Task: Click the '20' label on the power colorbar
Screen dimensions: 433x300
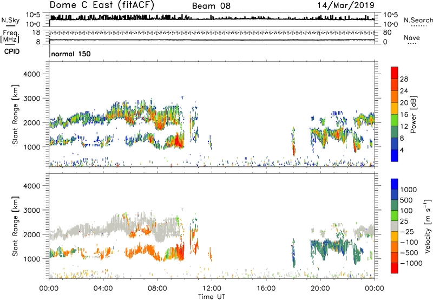Action: click(x=404, y=103)
